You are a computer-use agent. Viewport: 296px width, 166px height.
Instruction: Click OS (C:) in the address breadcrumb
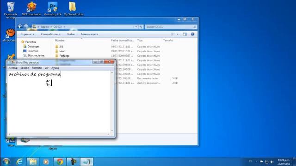[57, 27]
